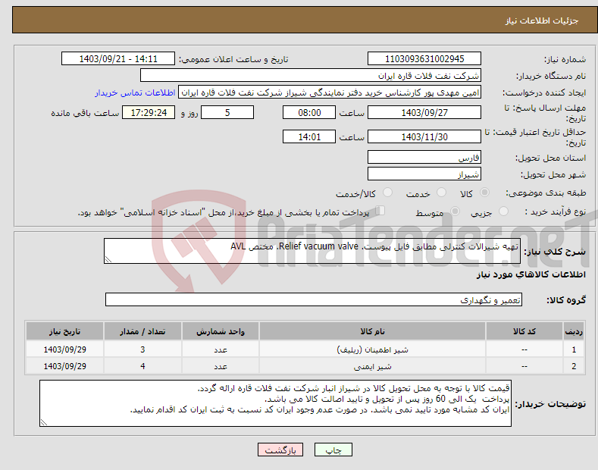Click row number 1 cell

(574, 349)
